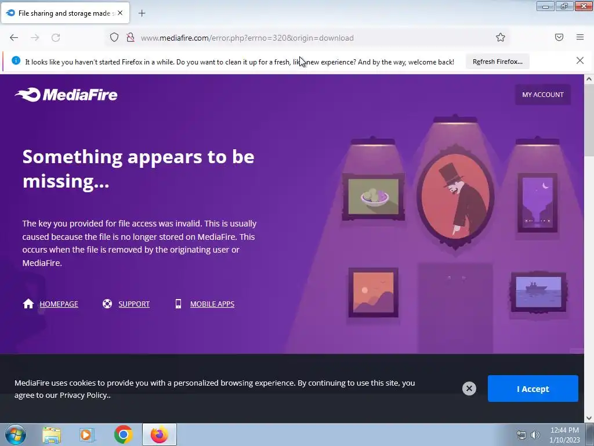
Task: Click the volume speaker tray icon
Action: [535, 436]
